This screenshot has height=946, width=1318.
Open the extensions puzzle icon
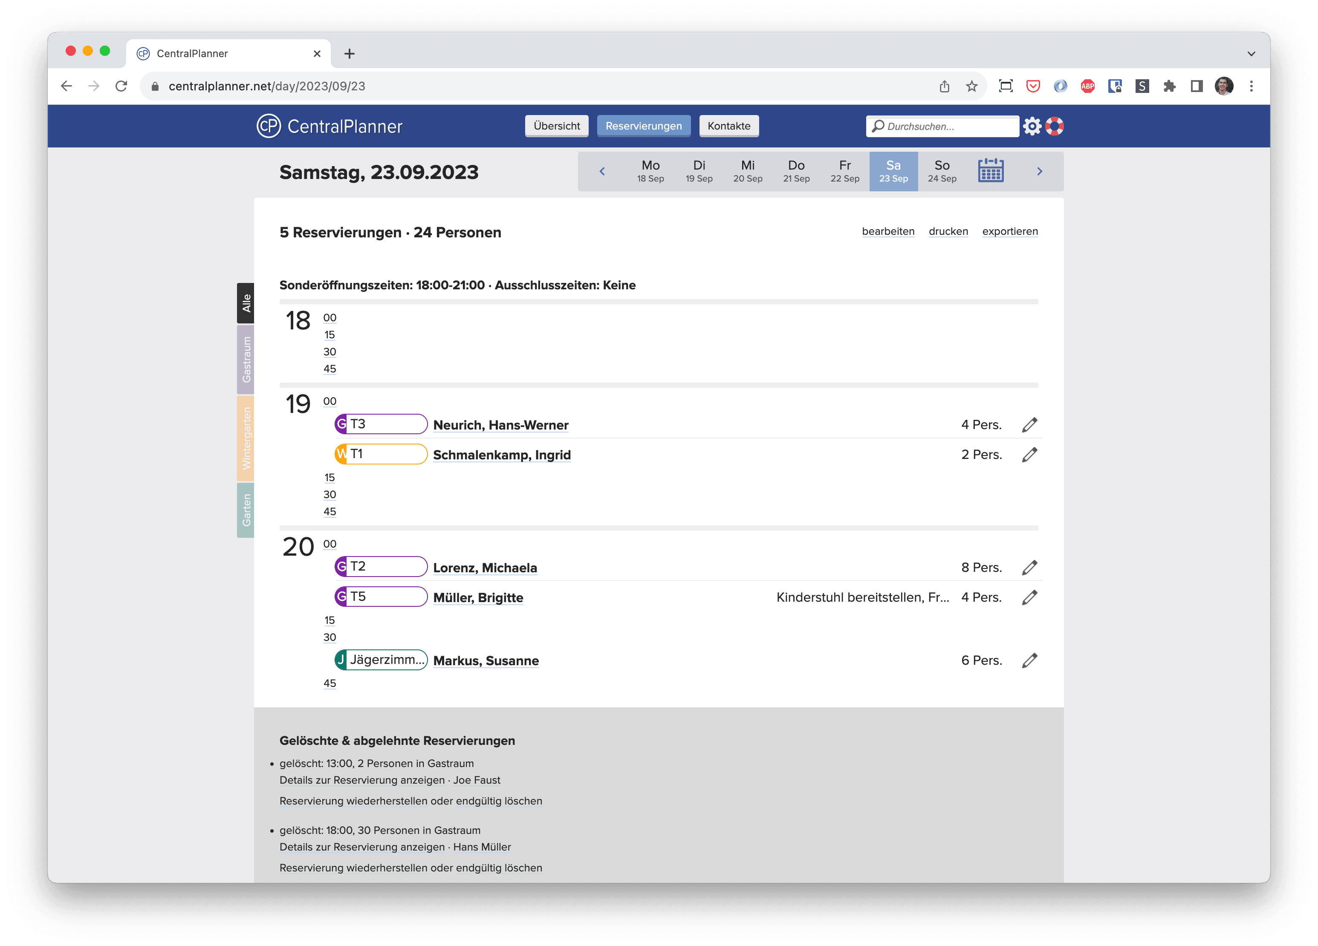(x=1169, y=86)
